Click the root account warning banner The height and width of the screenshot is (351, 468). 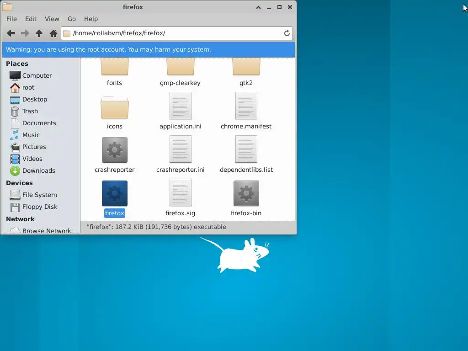[x=149, y=49]
